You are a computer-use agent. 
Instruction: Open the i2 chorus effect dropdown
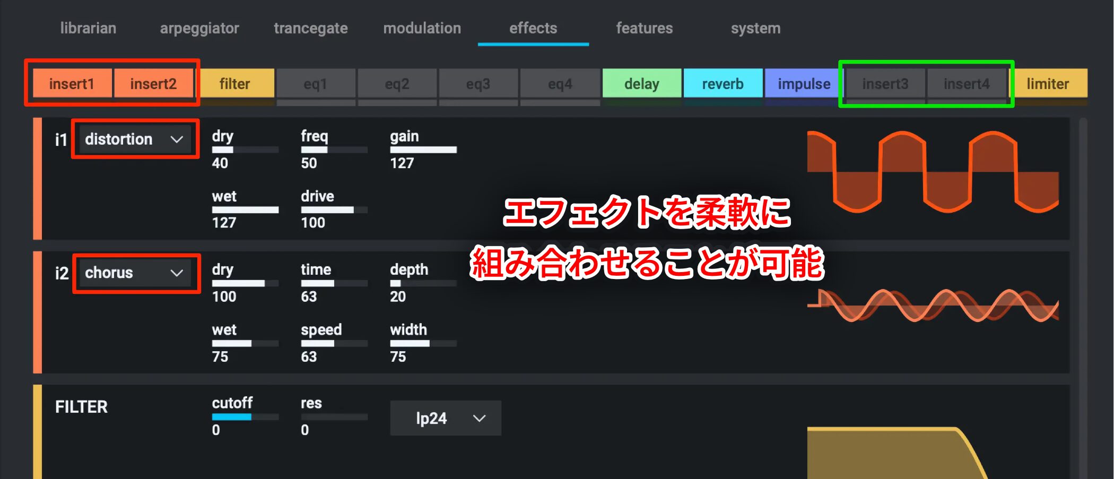click(135, 273)
